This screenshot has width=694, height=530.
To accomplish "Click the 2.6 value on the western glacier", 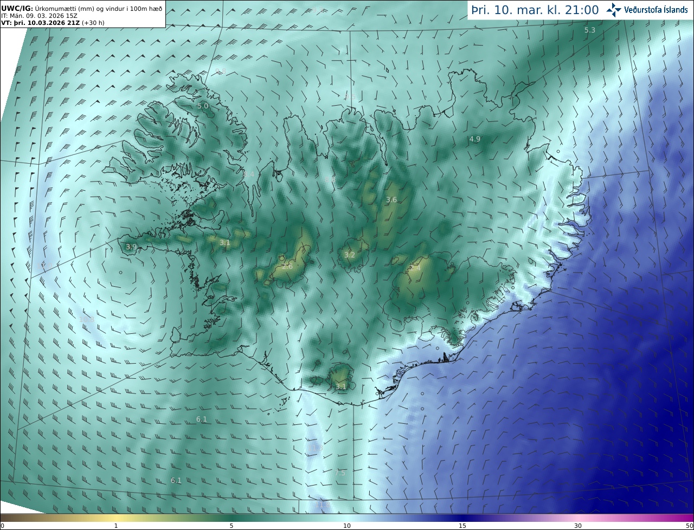I will [287, 267].
